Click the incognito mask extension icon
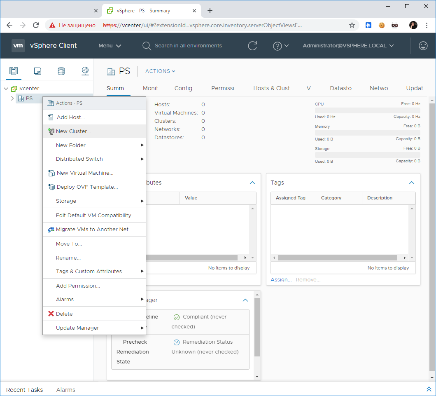Image resolution: width=436 pixels, height=396 pixels. [394, 25]
